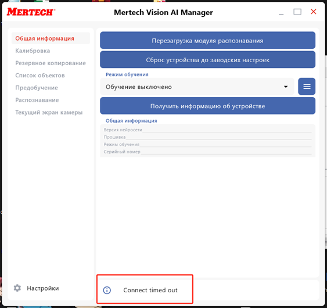
Task: Click the Прошивка field row
Action: 207,137
